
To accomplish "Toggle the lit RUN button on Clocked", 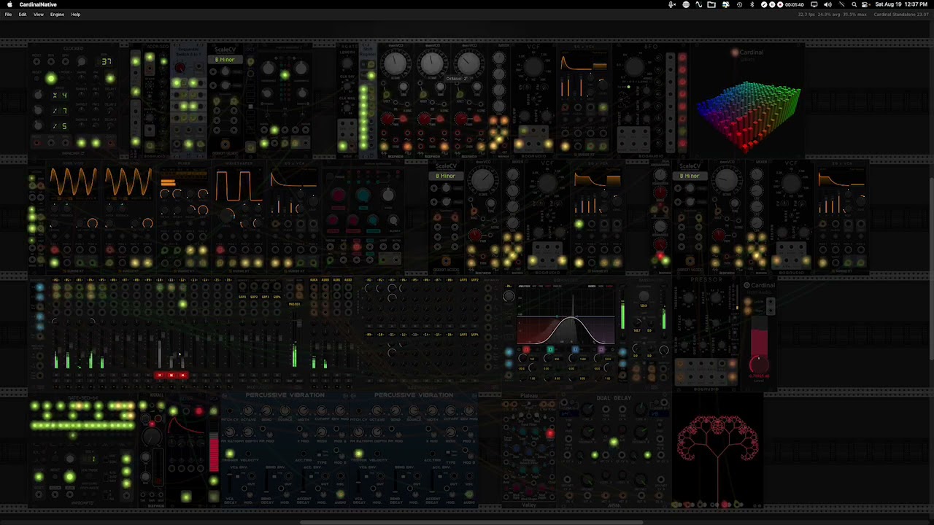I will [50, 79].
